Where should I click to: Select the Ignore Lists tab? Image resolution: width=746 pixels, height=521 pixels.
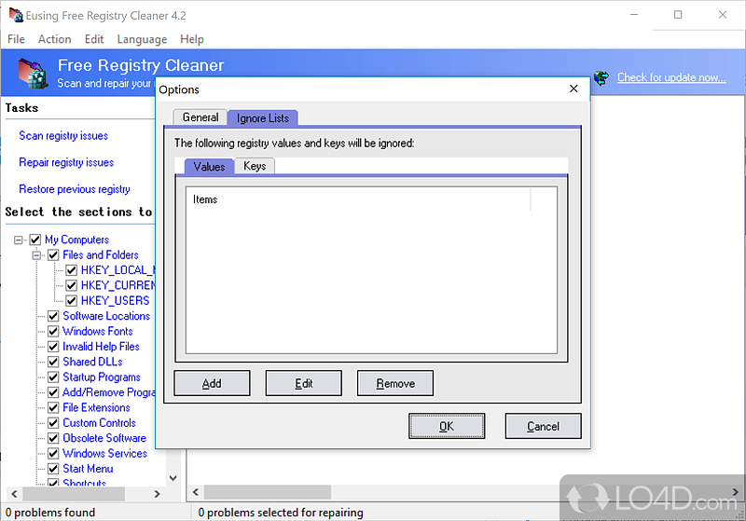pyautogui.click(x=263, y=117)
